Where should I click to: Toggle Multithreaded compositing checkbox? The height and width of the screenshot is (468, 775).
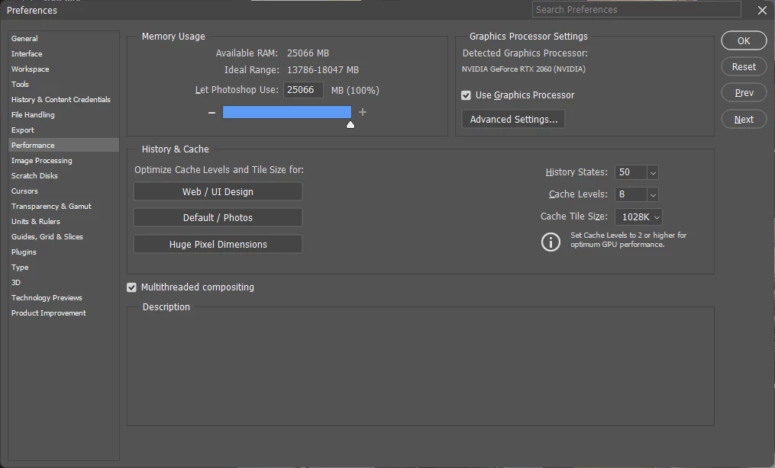[131, 287]
